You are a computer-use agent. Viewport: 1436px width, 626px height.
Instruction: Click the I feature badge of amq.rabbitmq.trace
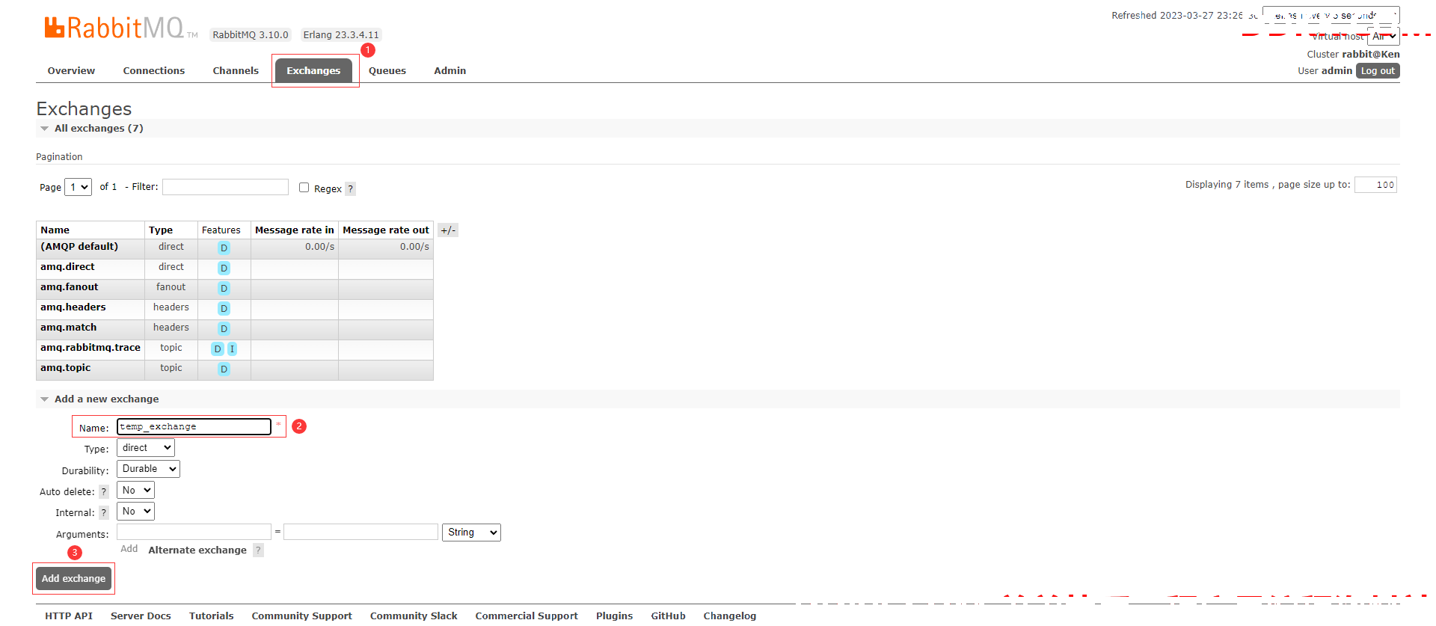click(x=232, y=349)
